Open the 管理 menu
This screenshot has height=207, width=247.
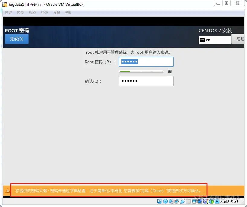click(8, 13)
